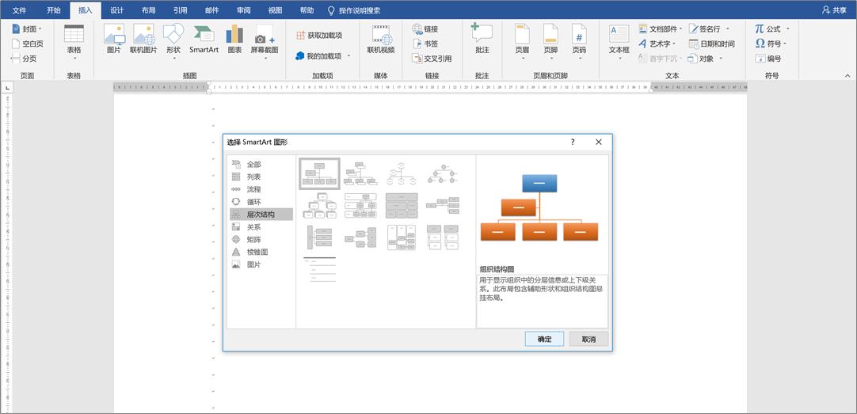Switch to the Mailings (邮件) tab

[x=212, y=10]
